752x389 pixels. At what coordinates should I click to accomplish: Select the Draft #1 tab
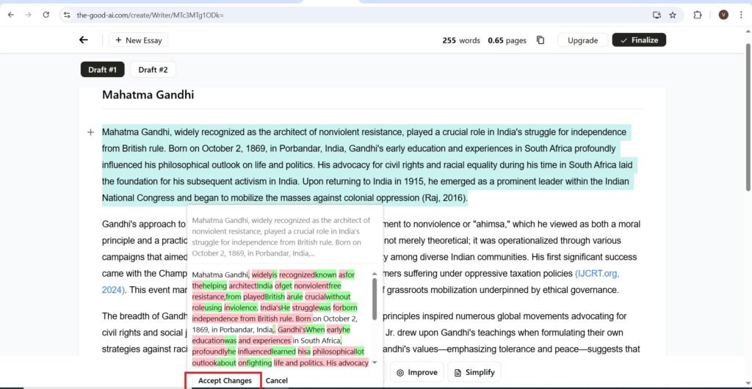pos(102,70)
